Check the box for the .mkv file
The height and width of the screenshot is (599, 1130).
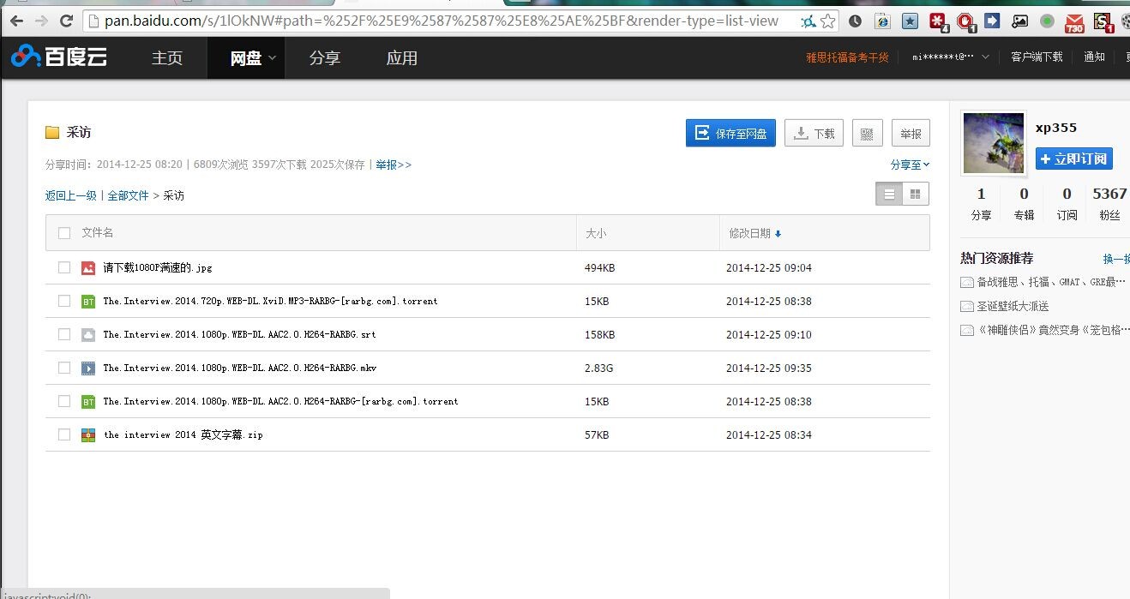coord(63,368)
